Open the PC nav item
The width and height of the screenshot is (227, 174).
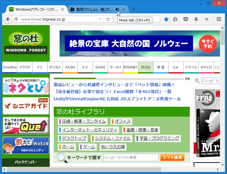point(40,68)
